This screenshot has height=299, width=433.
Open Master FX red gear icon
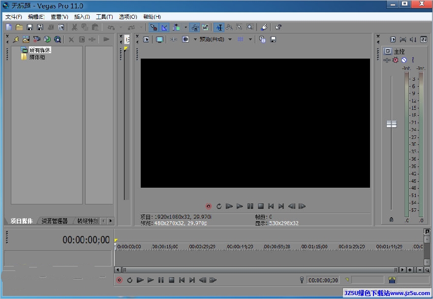point(396,60)
